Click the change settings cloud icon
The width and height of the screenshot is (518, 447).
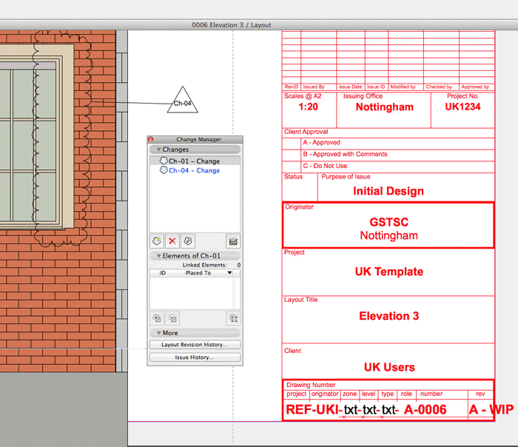coord(188,241)
